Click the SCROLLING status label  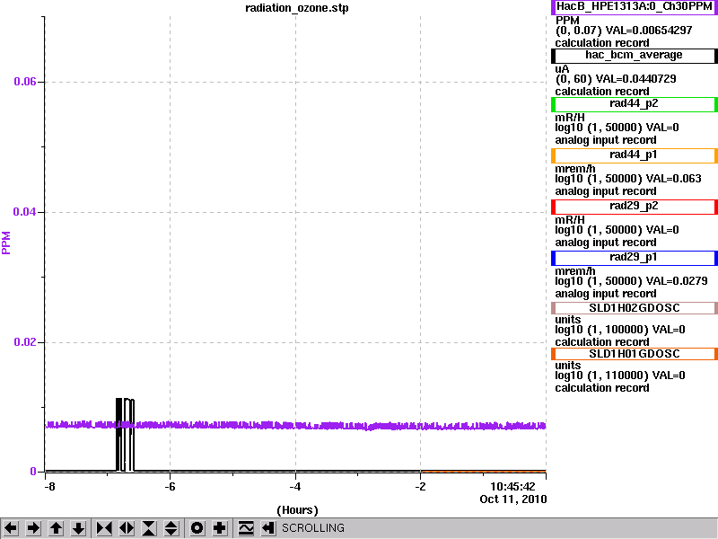[313, 528]
